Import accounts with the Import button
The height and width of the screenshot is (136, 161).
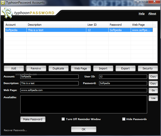[103, 68]
